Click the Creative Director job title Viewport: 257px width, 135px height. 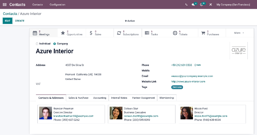point(63,112)
